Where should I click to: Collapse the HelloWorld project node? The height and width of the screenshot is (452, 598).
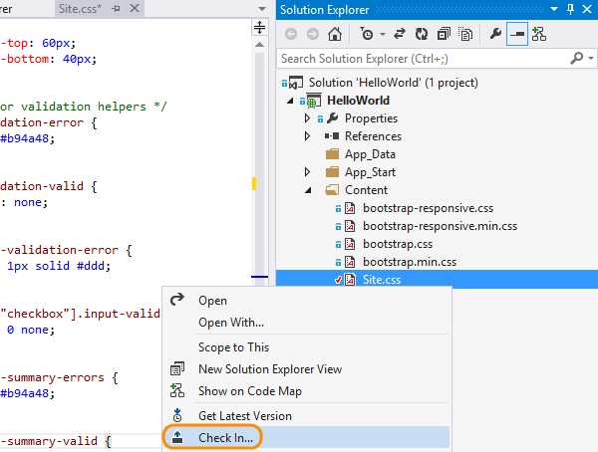click(290, 101)
